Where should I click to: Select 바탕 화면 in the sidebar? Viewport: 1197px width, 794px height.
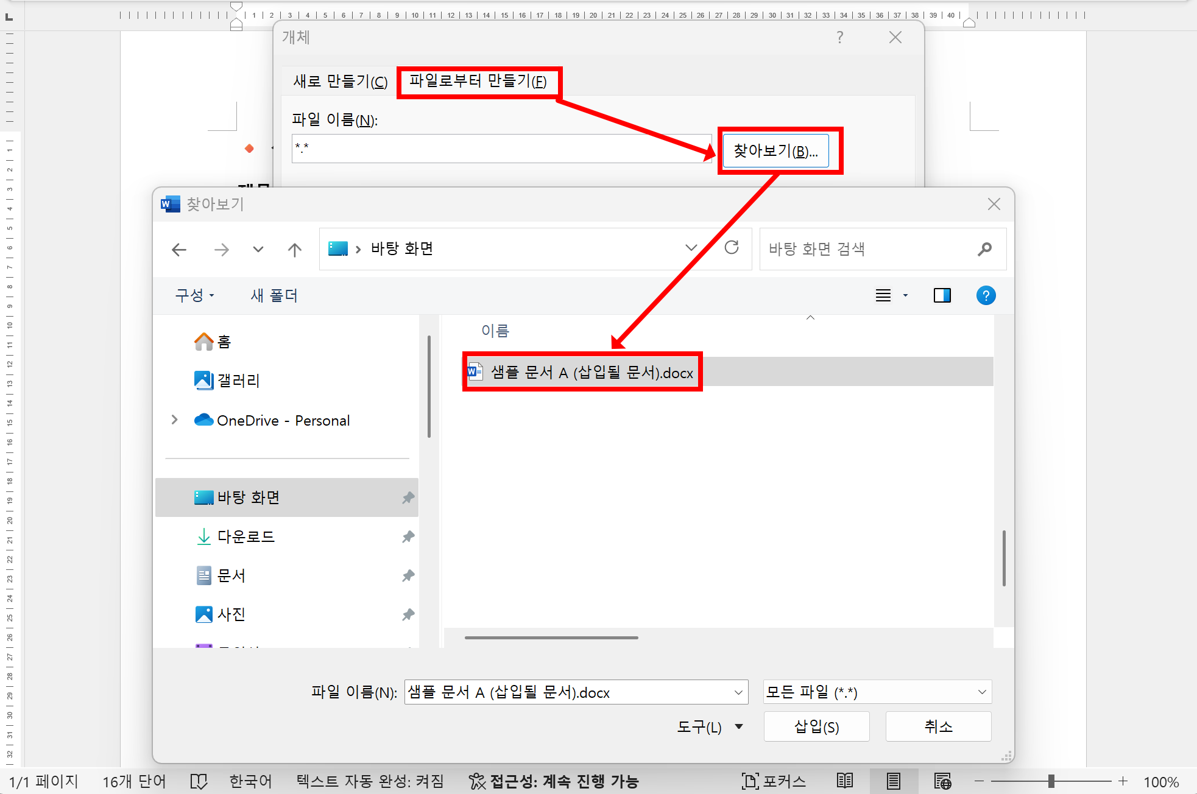(286, 497)
